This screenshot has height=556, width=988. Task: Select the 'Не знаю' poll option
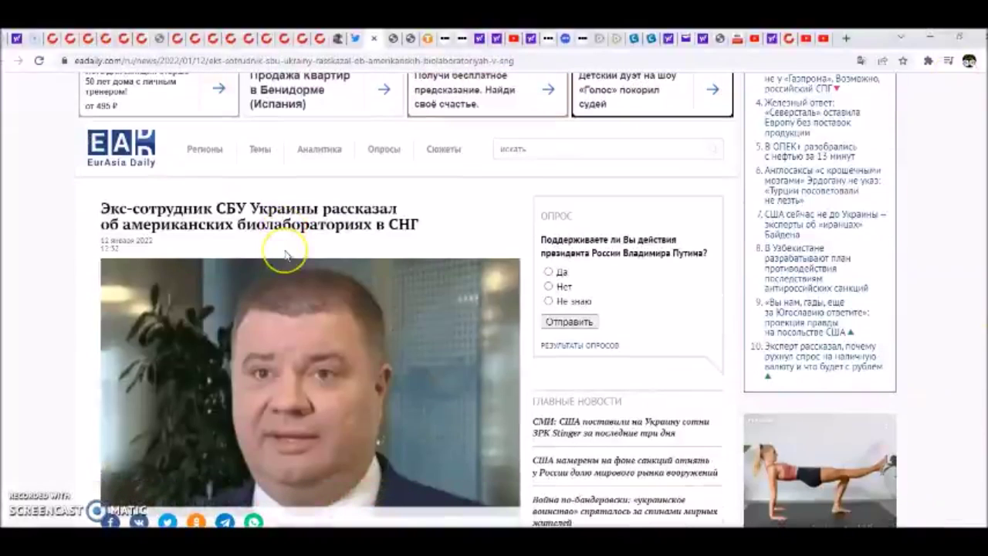click(548, 301)
